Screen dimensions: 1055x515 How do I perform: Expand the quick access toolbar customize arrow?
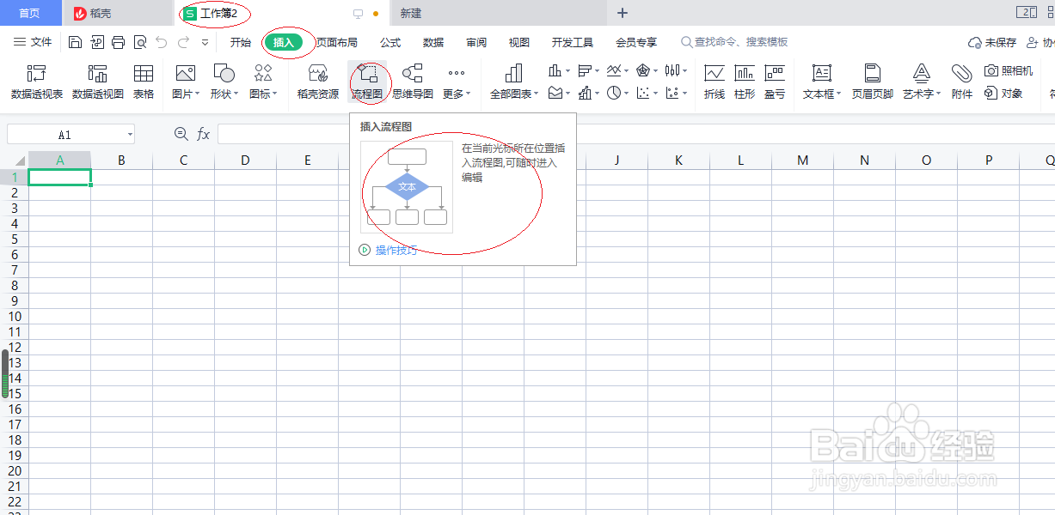(205, 42)
